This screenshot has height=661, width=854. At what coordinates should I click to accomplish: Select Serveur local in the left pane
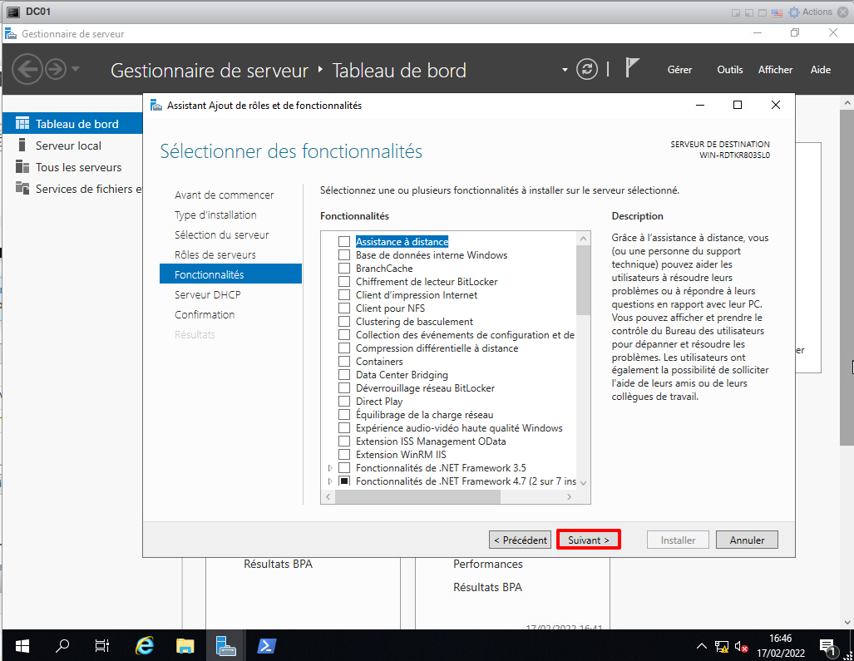tap(68, 146)
